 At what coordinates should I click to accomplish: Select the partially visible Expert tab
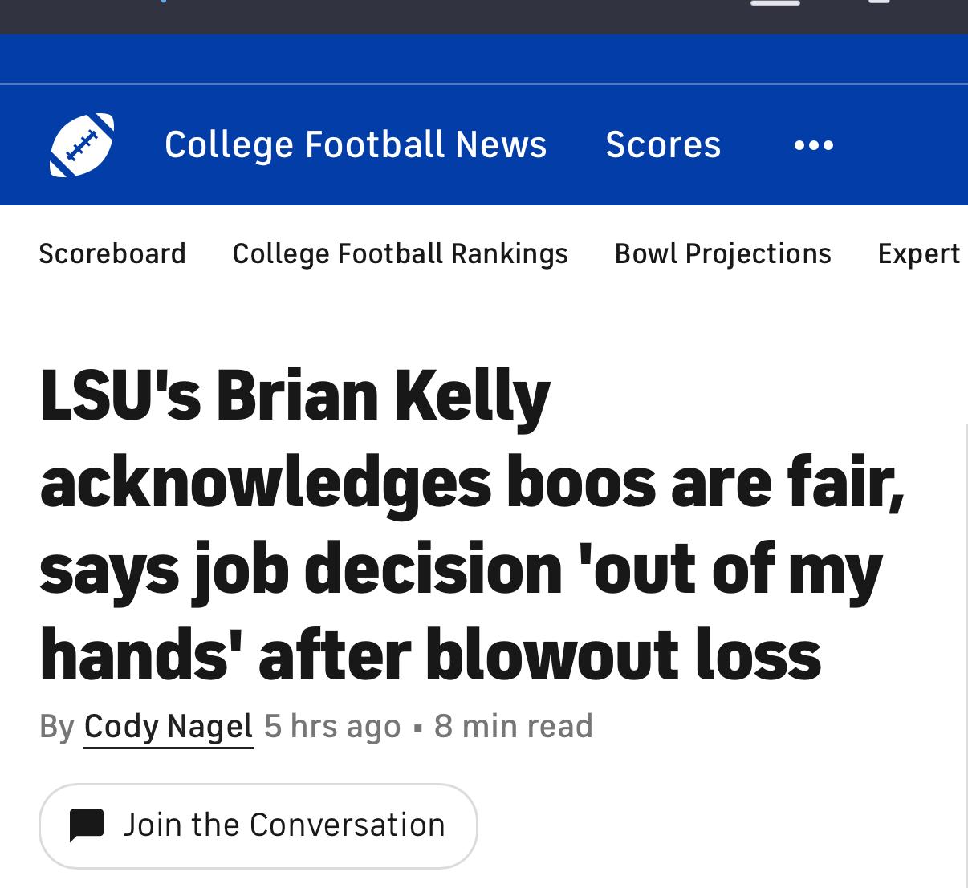click(918, 253)
